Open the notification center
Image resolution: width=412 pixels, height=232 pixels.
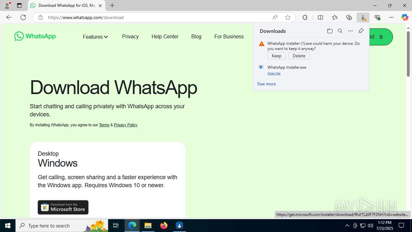(x=401, y=226)
